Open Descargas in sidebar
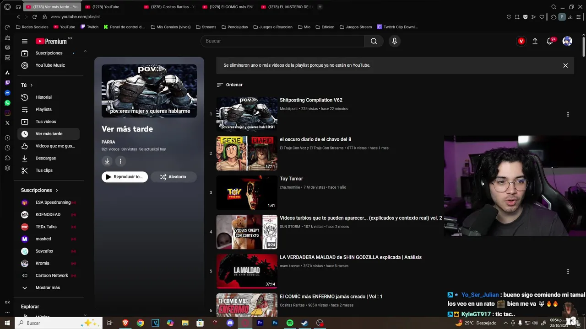The image size is (586, 329). (49, 158)
